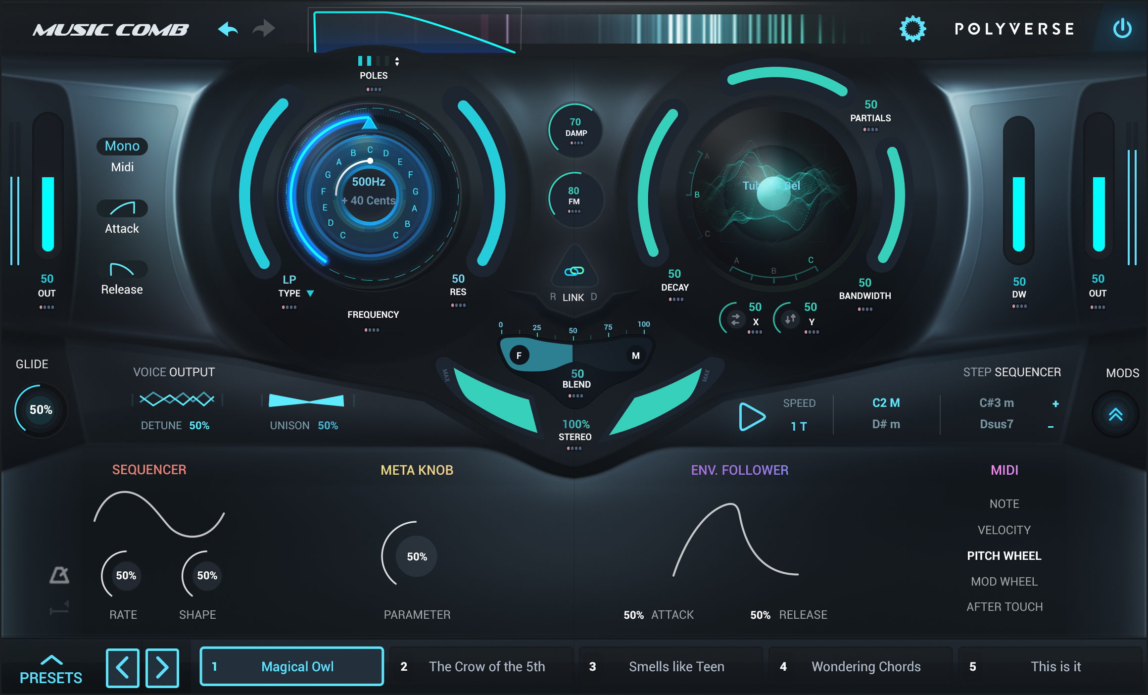Image resolution: width=1148 pixels, height=695 pixels.
Task: Open the filter TYPE dropdown arrow
Action: point(310,293)
